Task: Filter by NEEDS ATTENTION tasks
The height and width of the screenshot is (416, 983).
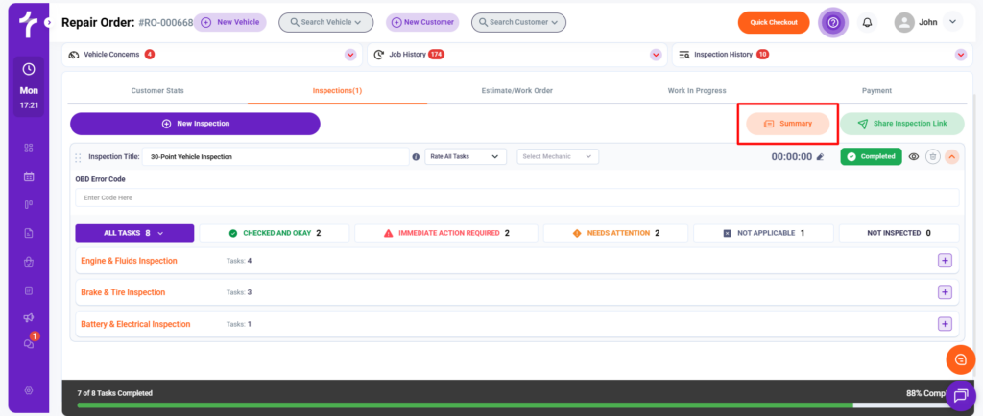Action: (615, 233)
